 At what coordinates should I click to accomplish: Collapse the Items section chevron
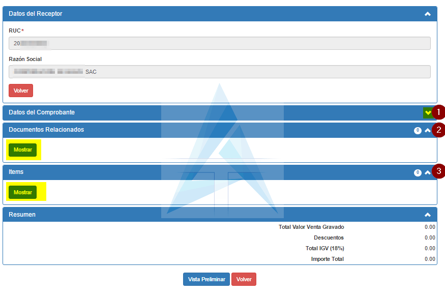[428, 172]
